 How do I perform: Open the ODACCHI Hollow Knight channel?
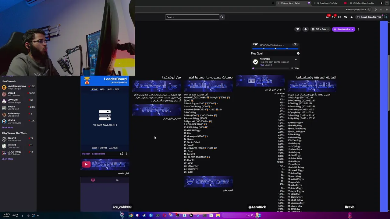[x=18, y=101]
